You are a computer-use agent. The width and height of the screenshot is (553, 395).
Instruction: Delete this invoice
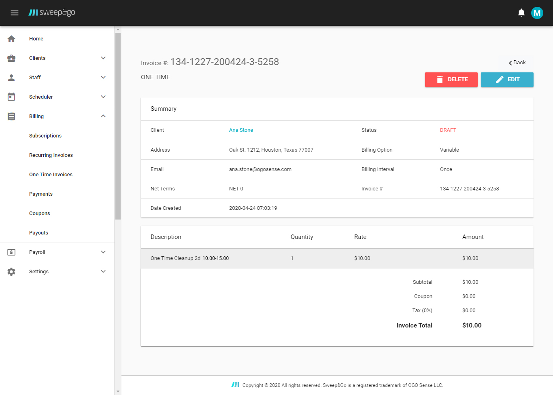(451, 80)
